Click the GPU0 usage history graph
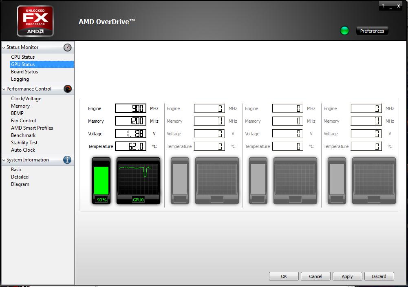408x287 pixels. pos(138,179)
